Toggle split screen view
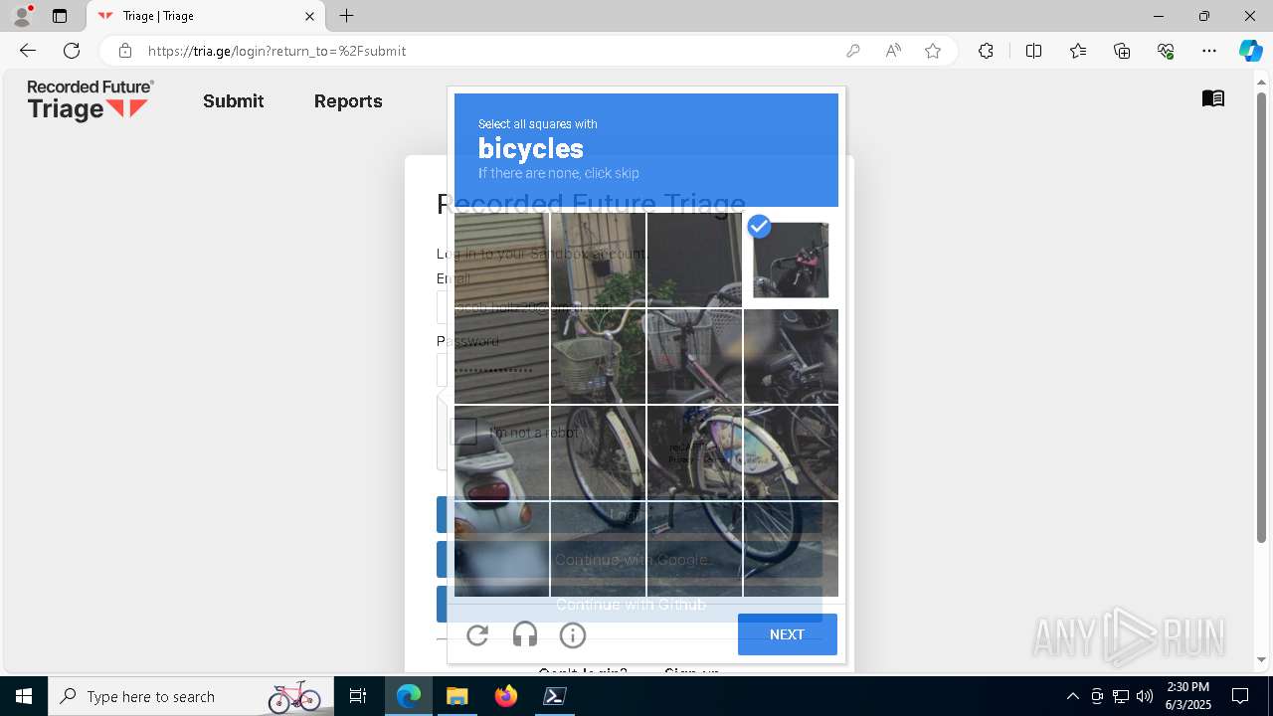Viewport: 1273px width, 716px height. [x=1033, y=51]
